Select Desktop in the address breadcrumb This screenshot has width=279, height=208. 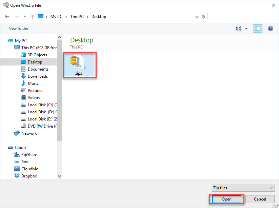[x=99, y=17]
